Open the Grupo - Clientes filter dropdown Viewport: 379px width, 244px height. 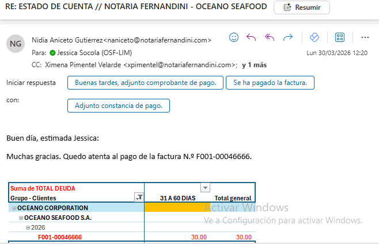[138, 197]
